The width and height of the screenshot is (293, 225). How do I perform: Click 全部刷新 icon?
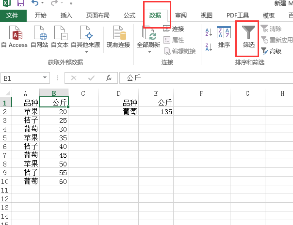[x=148, y=33]
